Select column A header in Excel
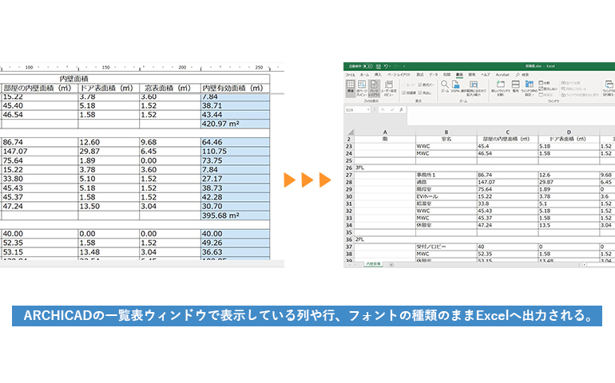The width and height of the screenshot is (615, 383). click(385, 132)
